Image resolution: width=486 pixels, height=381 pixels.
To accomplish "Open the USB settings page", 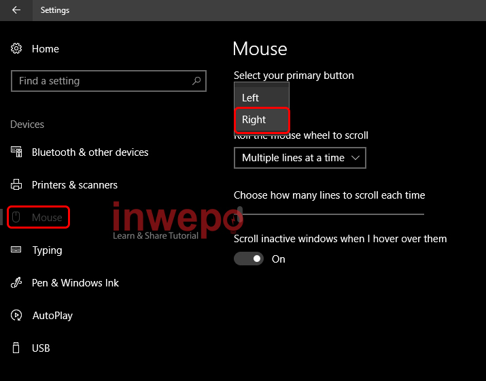I will pos(41,348).
